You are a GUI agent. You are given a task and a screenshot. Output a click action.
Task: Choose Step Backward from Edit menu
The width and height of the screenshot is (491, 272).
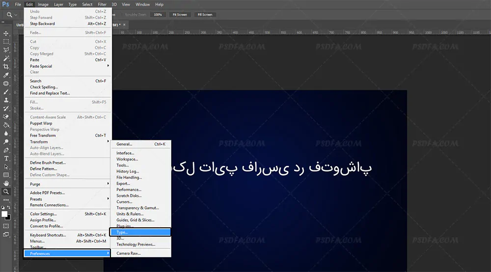pyautogui.click(x=68, y=24)
